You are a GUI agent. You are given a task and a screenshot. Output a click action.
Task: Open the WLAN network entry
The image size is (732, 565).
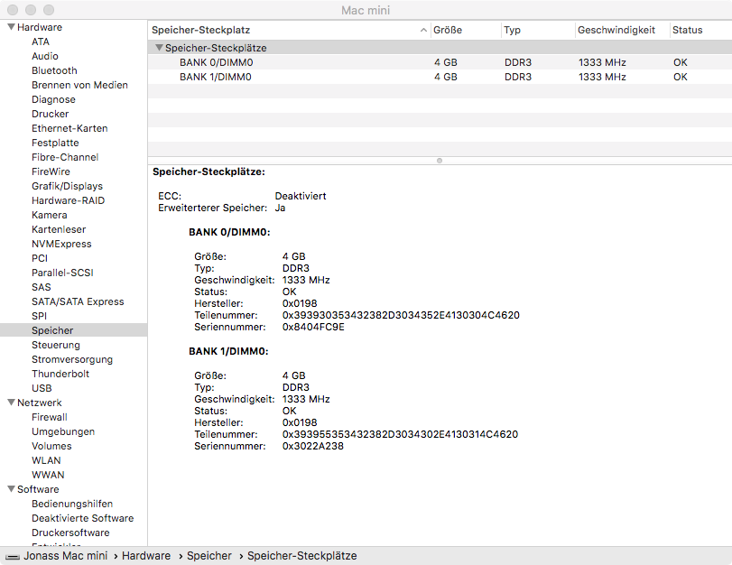point(46,460)
